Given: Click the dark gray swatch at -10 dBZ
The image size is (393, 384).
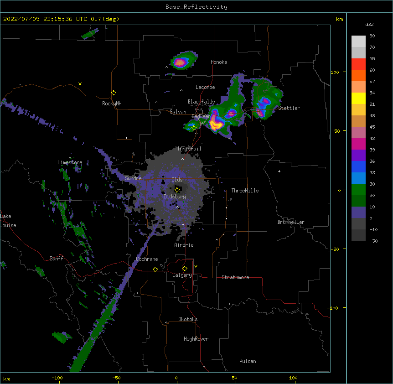Looking at the screenshot, I should pyautogui.click(x=358, y=235).
